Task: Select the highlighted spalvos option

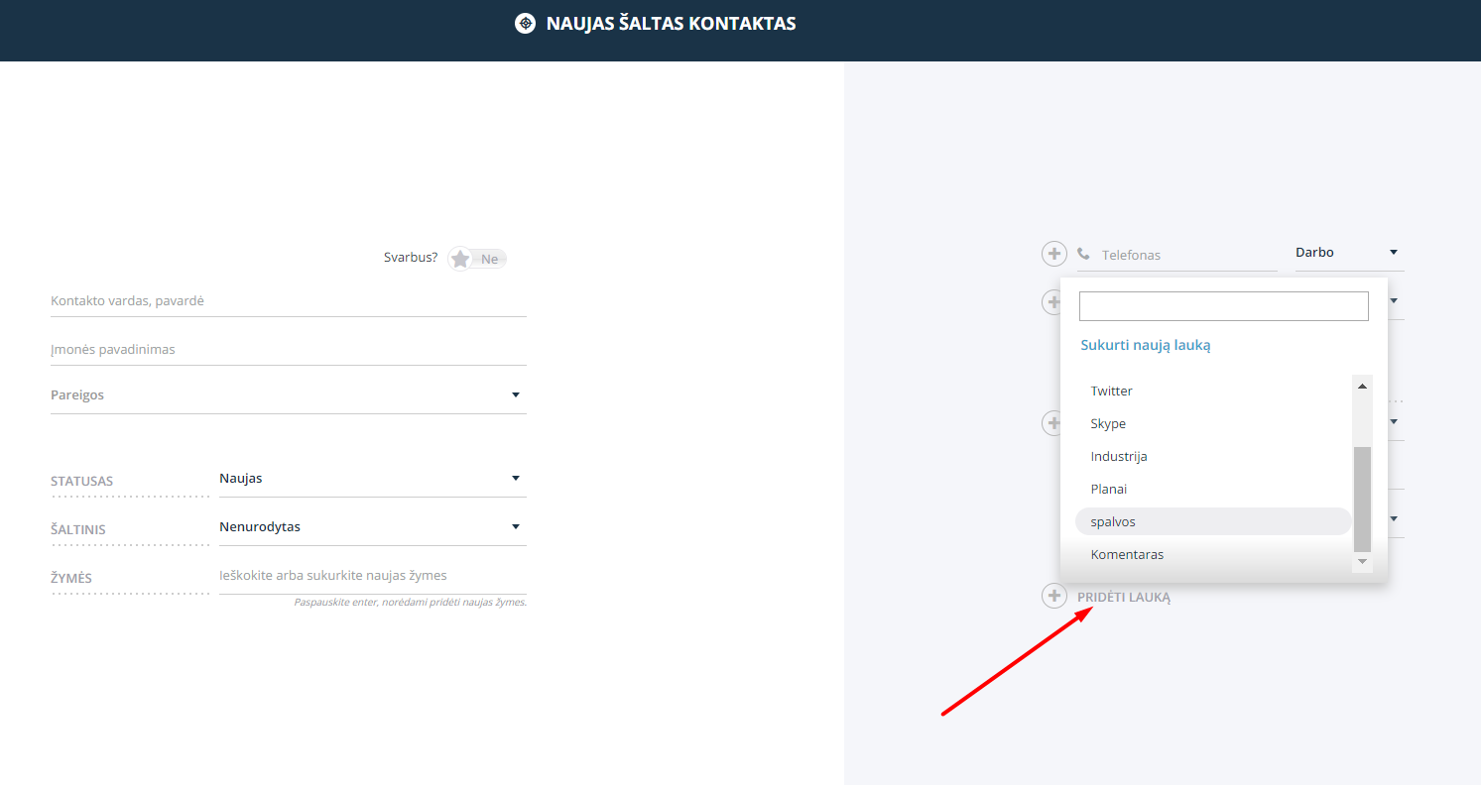Action: (x=1213, y=521)
